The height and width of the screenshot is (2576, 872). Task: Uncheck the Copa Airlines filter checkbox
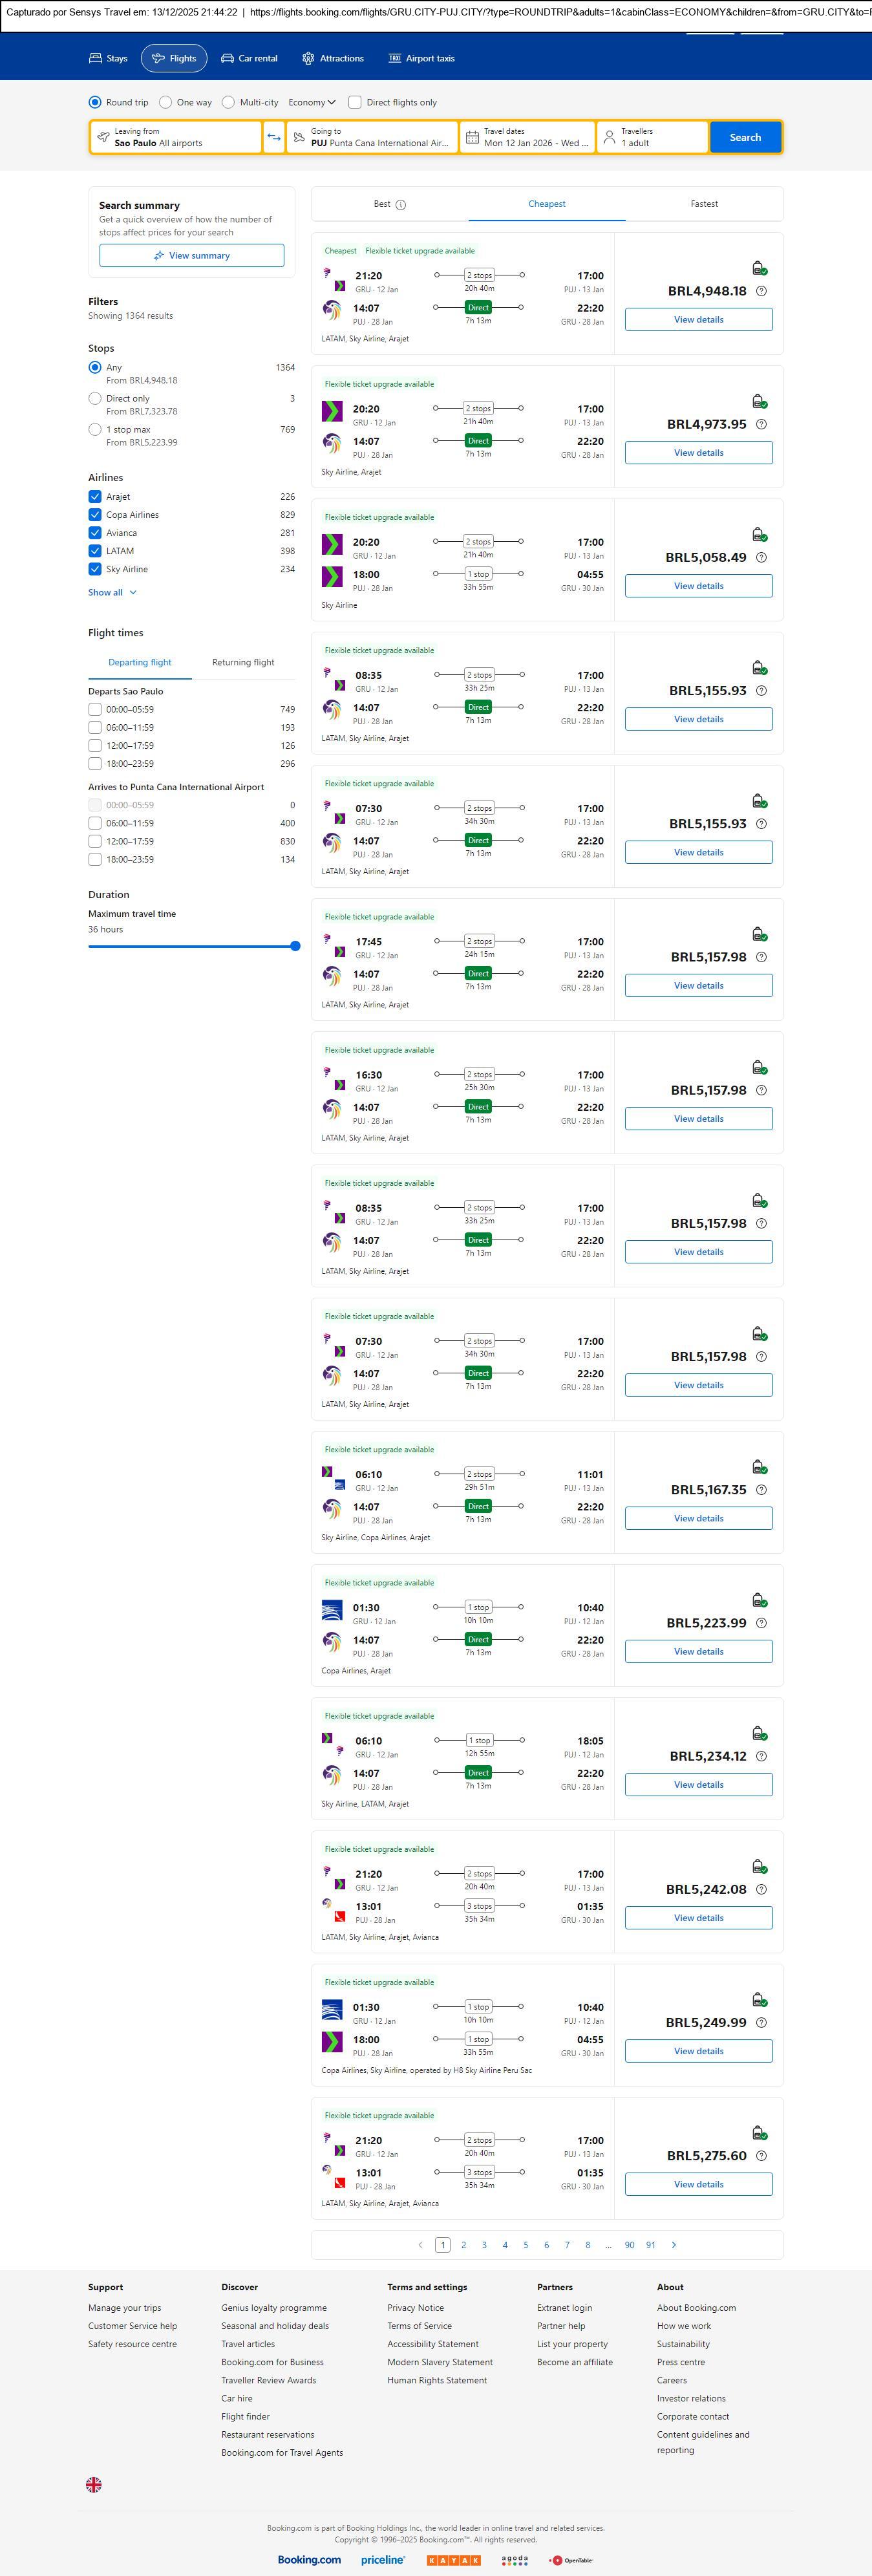tap(95, 515)
